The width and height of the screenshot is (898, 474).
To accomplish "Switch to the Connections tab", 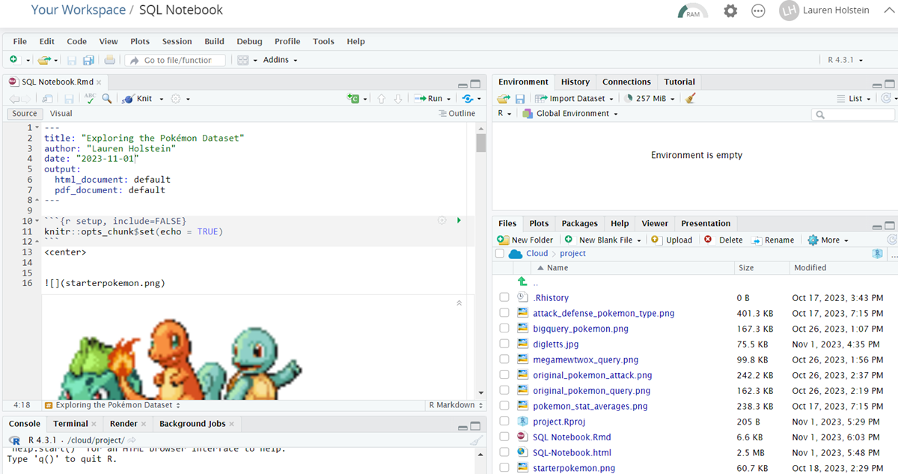I will (x=626, y=82).
